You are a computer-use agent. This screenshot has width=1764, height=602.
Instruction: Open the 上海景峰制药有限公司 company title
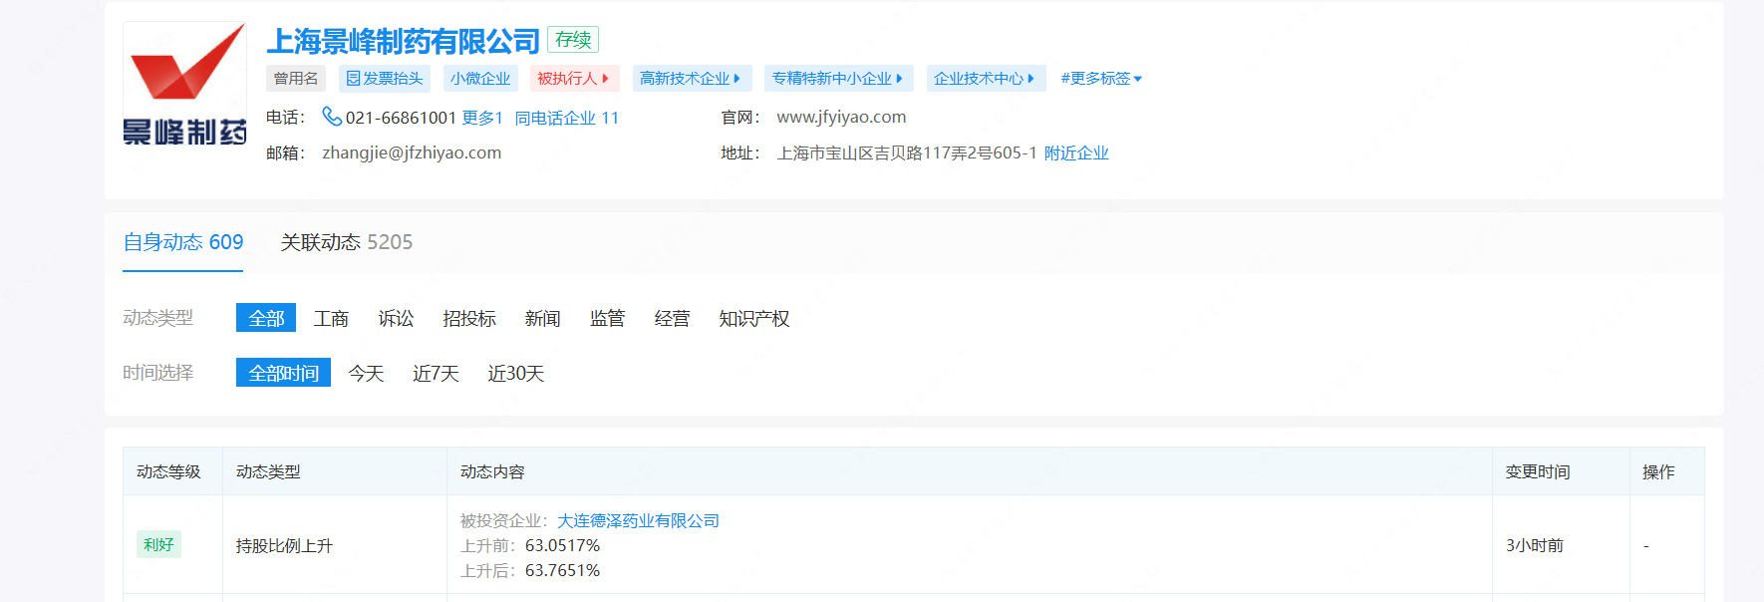pyautogui.click(x=403, y=41)
